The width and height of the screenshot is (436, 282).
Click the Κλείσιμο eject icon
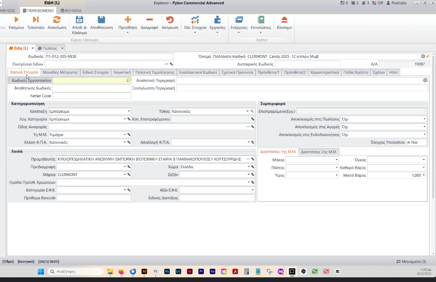coord(284,20)
